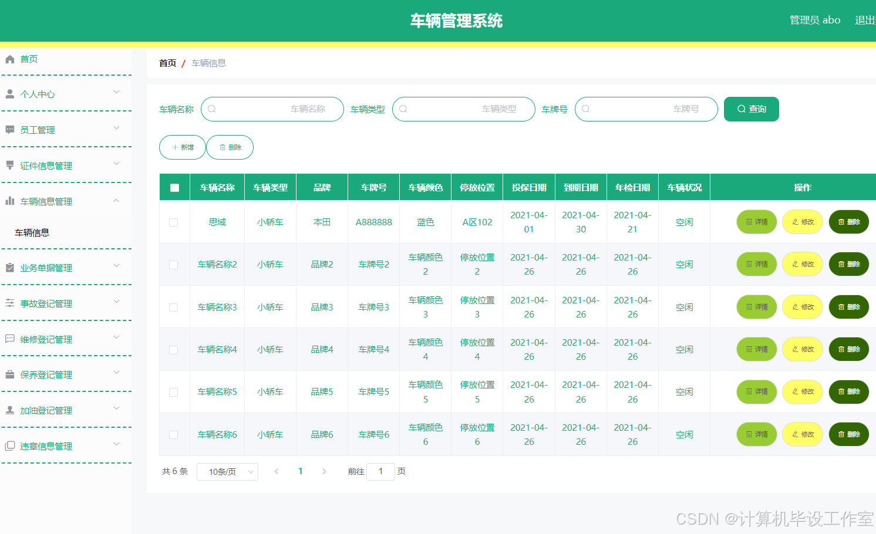Click the message icon beside 维修登记管理
This screenshot has width=876, height=534.
[x=10, y=339]
